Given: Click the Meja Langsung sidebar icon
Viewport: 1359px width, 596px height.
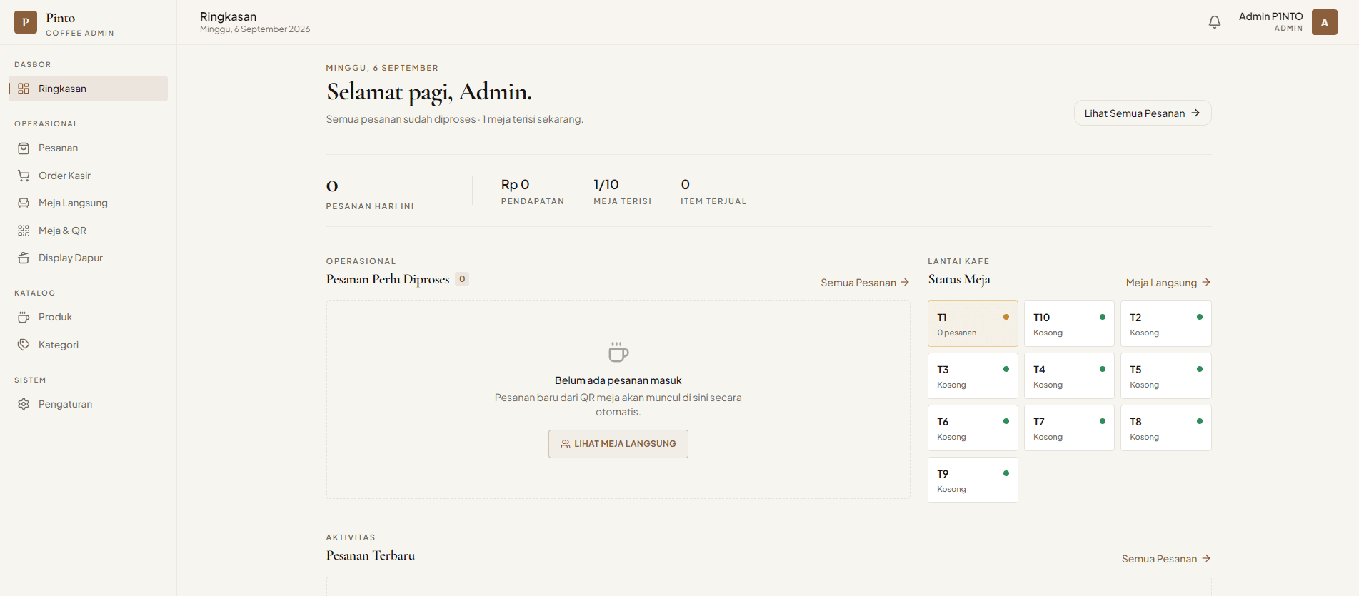Looking at the screenshot, I should pos(24,203).
